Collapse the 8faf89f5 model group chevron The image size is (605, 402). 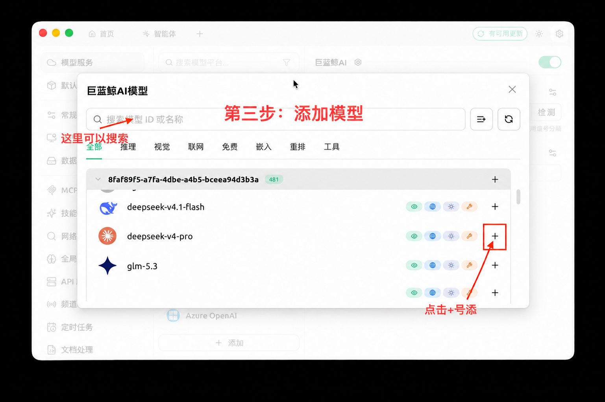pos(98,180)
